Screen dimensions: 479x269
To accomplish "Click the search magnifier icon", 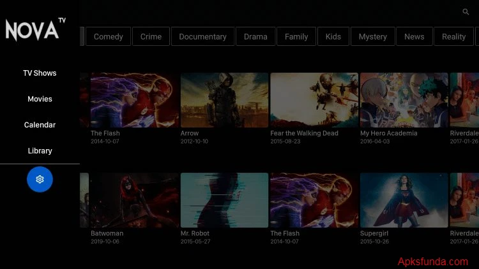I will pyautogui.click(x=466, y=12).
